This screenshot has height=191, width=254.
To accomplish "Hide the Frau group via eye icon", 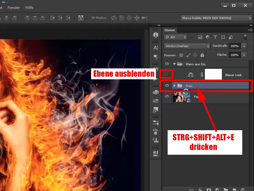I will pyautogui.click(x=167, y=85).
